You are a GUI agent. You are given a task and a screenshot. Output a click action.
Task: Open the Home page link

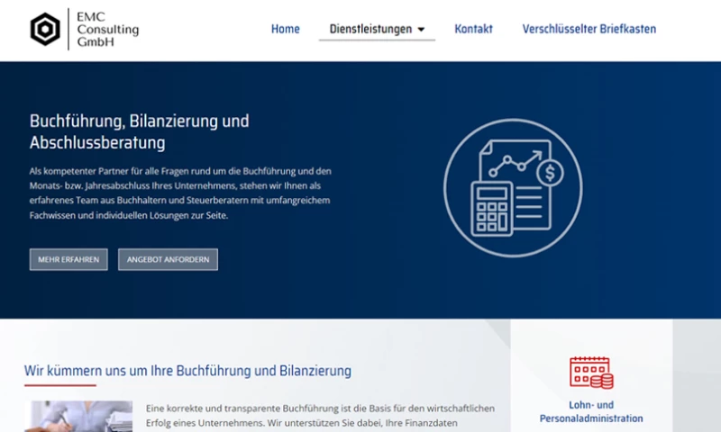click(x=285, y=29)
